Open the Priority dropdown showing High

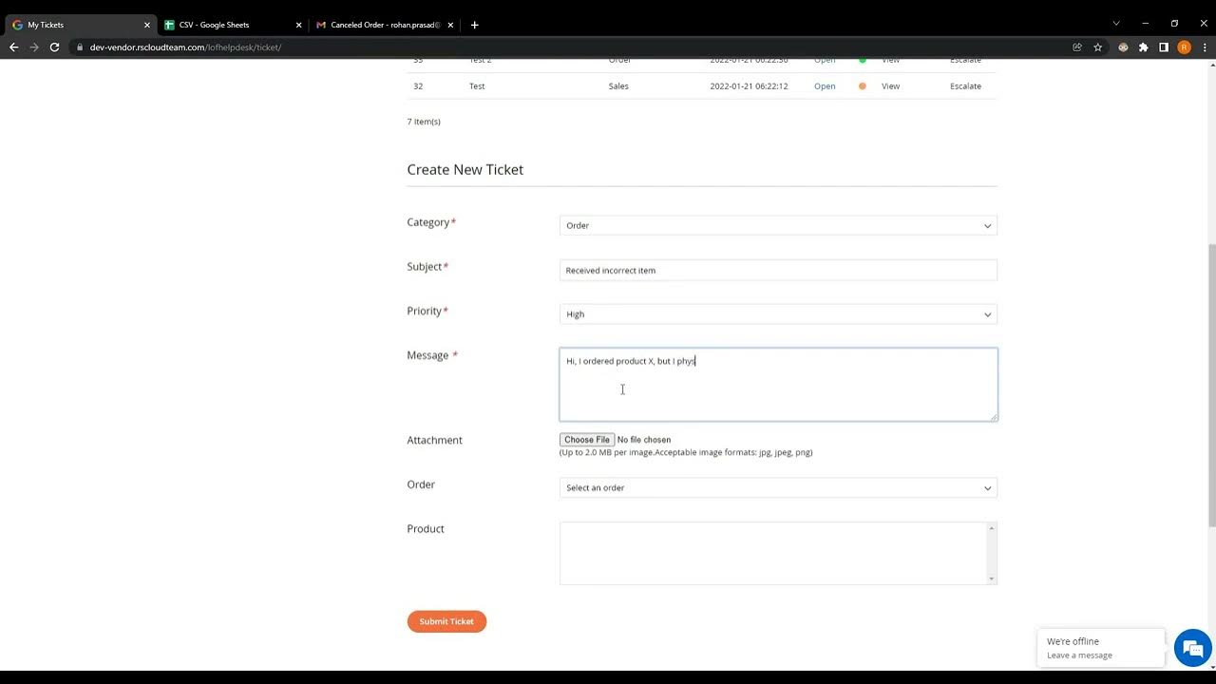pos(778,314)
